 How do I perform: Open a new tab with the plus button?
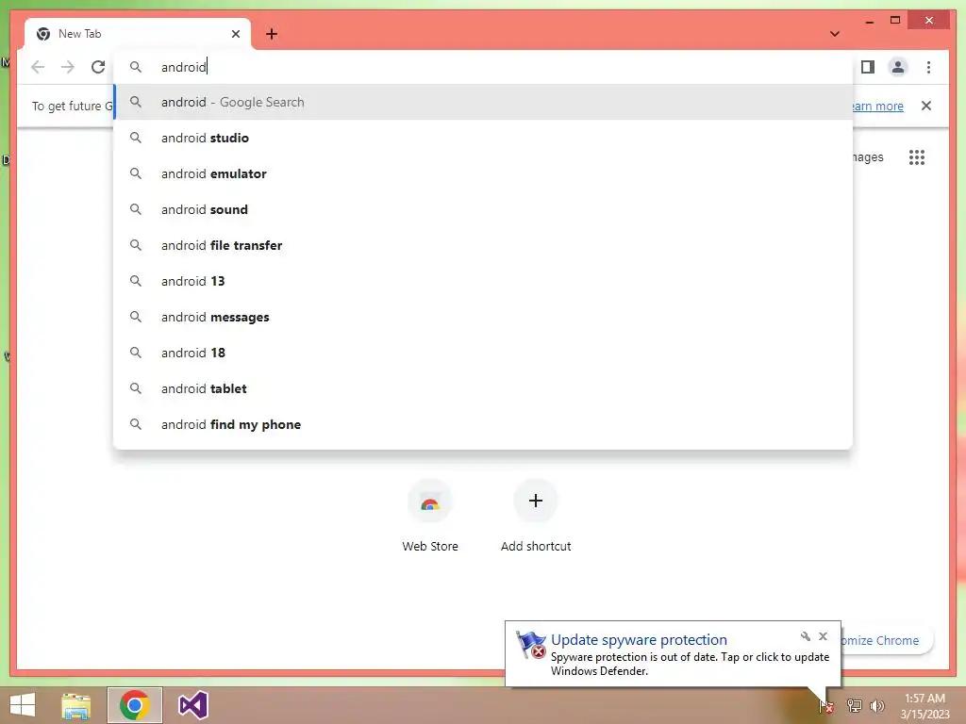(x=272, y=34)
